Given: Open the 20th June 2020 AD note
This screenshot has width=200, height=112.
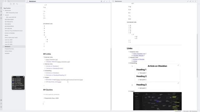Looking at the screenshot, I should (x=11, y=17).
